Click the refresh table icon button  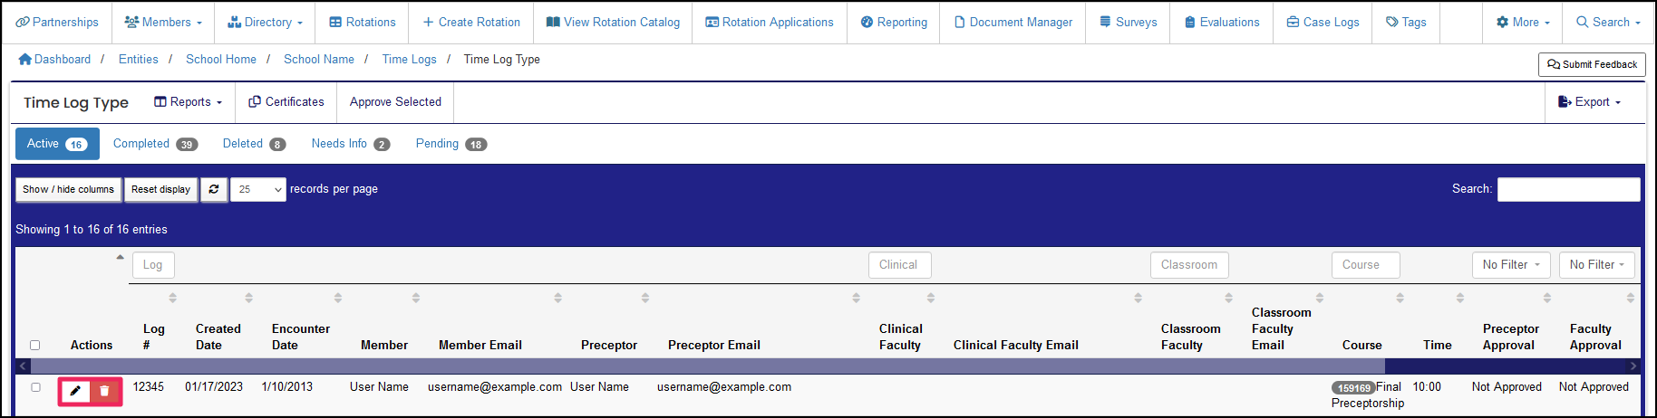point(214,189)
